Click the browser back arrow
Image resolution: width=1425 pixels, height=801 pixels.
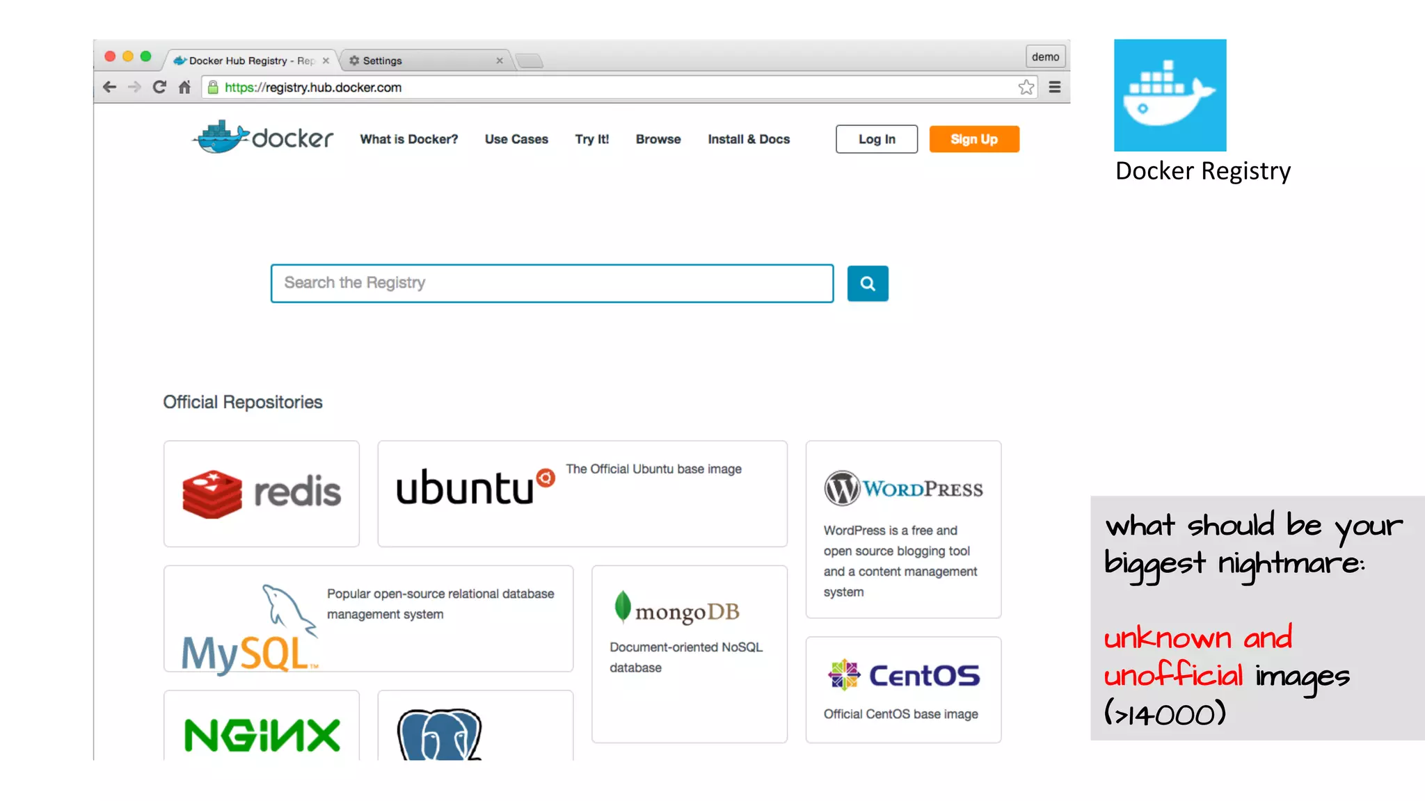coord(109,87)
